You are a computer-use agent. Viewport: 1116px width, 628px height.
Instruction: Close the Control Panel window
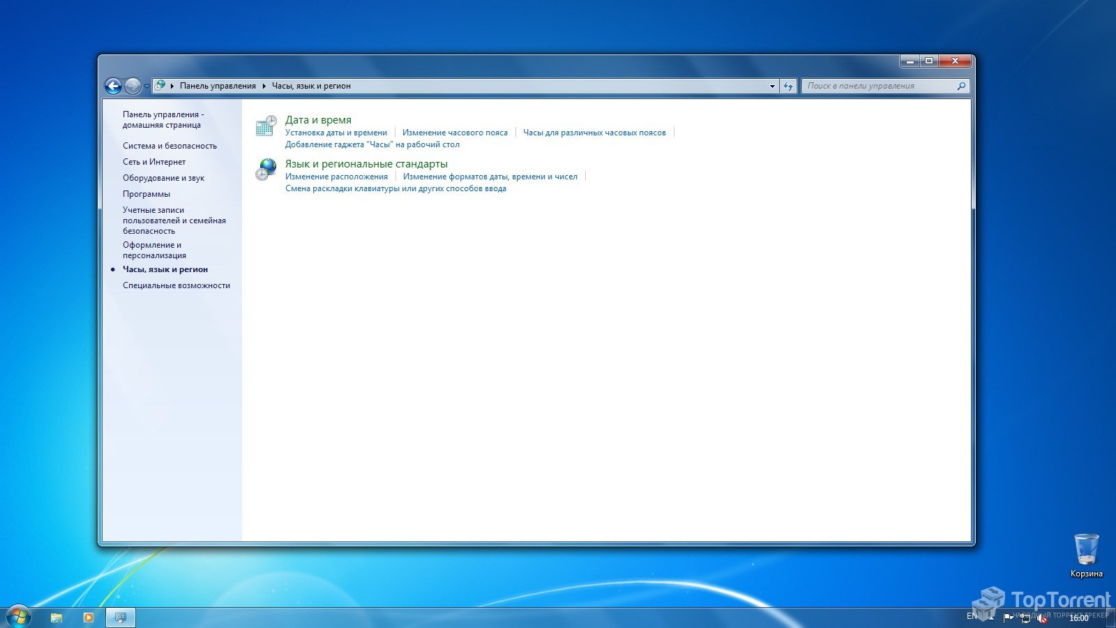pos(956,61)
